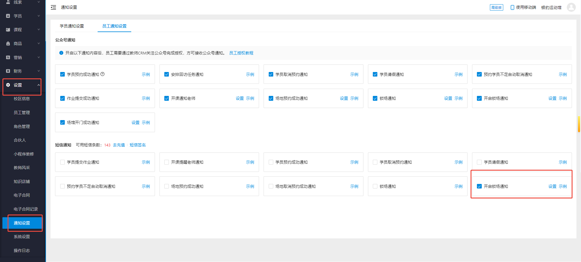
Task: Switch to 学员通知设置 tab
Action: coord(72,26)
